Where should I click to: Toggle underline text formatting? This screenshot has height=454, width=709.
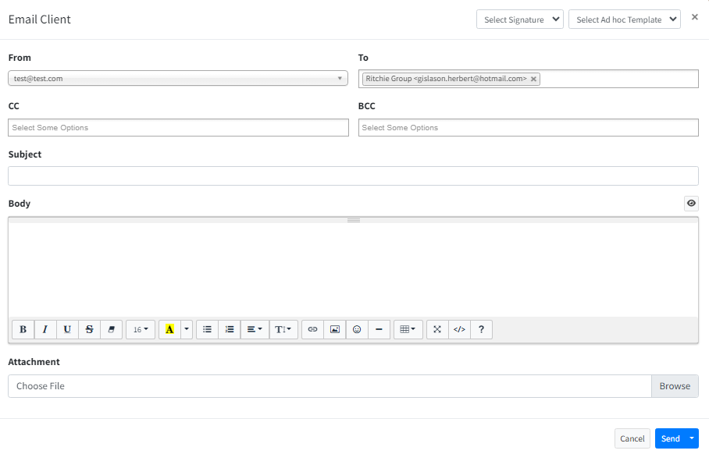click(x=67, y=330)
